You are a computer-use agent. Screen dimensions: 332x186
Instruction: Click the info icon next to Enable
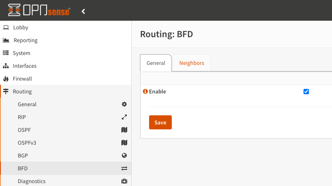pyautogui.click(x=145, y=92)
